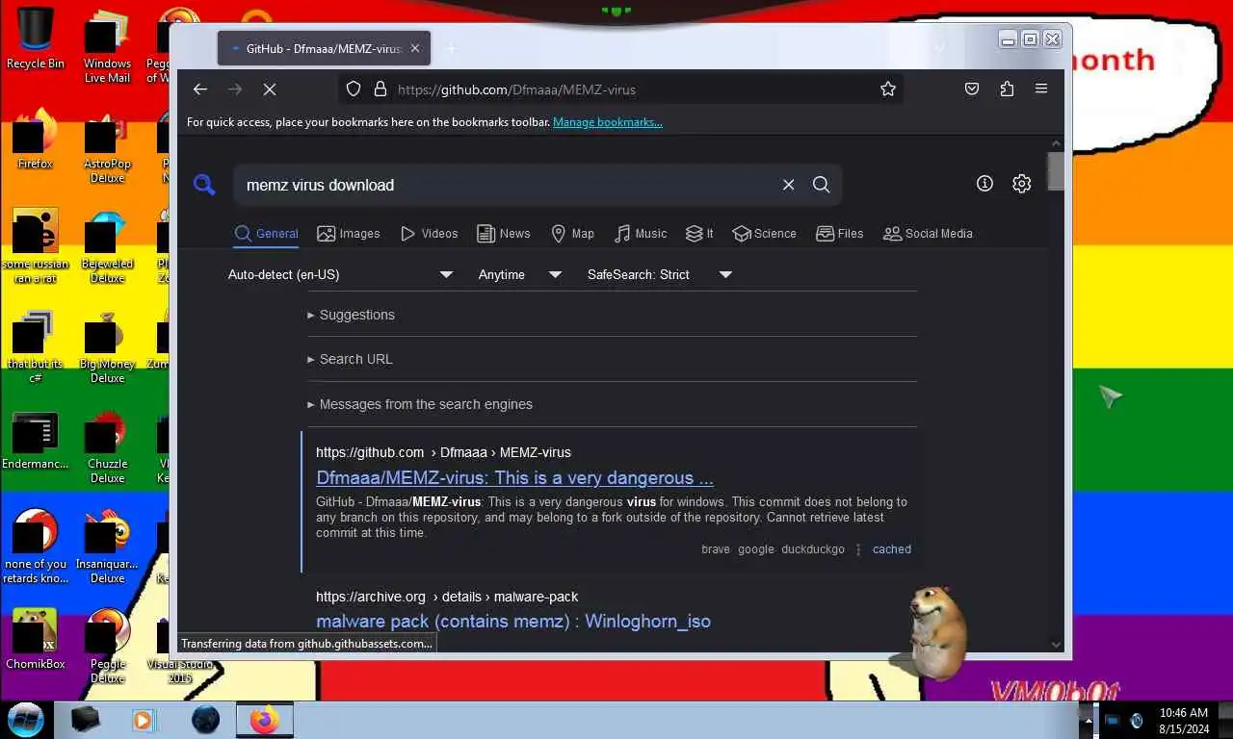Open Dfmaaa/MEMZ-virus result link

(514, 477)
